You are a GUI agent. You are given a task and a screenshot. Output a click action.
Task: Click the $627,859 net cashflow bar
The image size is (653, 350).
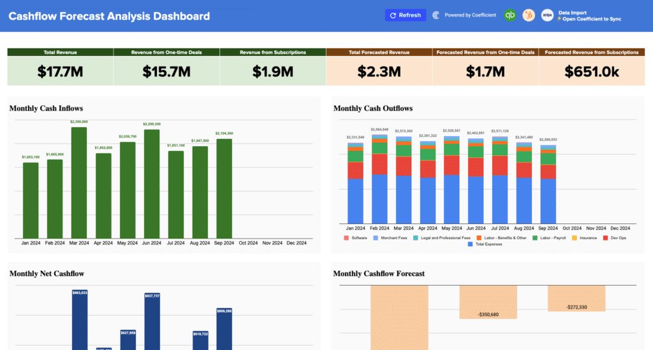coord(128,340)
